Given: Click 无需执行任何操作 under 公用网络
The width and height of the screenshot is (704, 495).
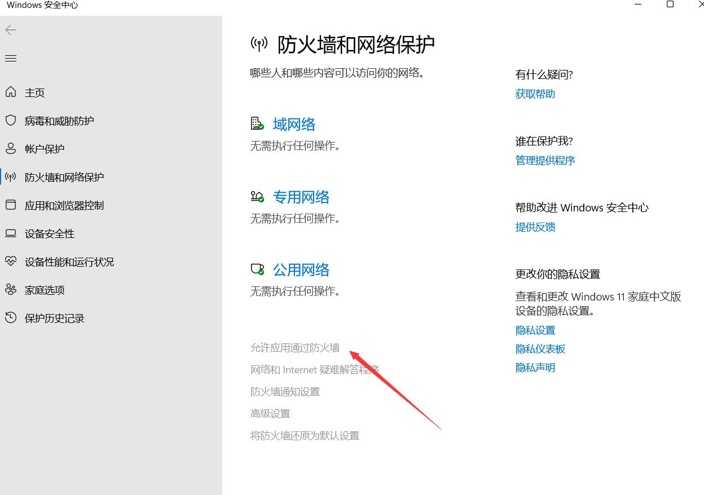Looking at the screenshot, I should (x=296, y=291).
